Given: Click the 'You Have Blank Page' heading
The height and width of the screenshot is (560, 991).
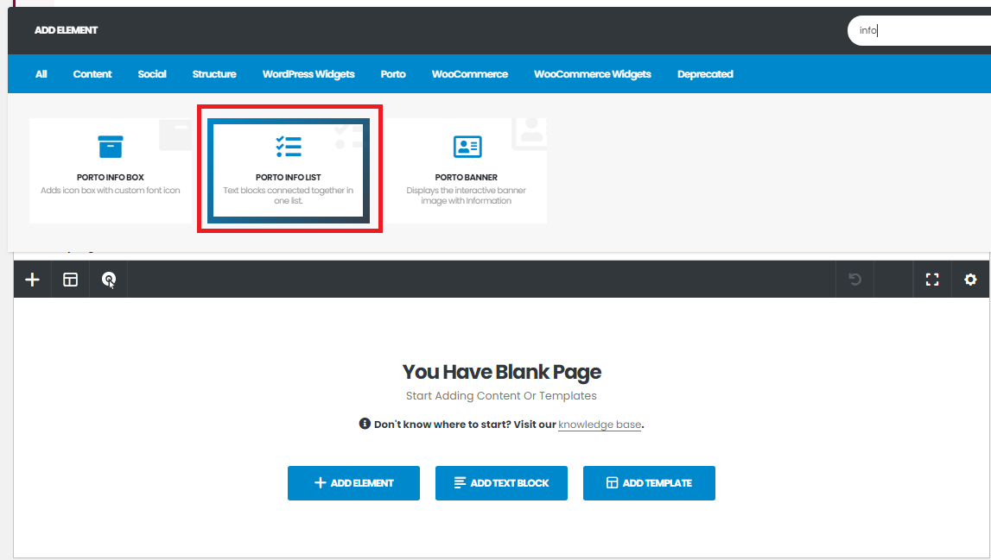Looking at the screenshot, I should pyautogui.click(x=502, y=372).
